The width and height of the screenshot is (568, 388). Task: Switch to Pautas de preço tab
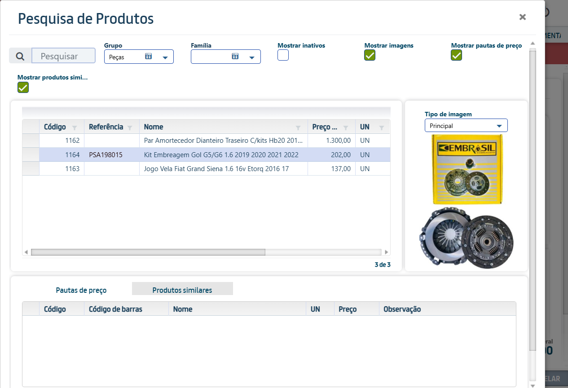[81, 290]
